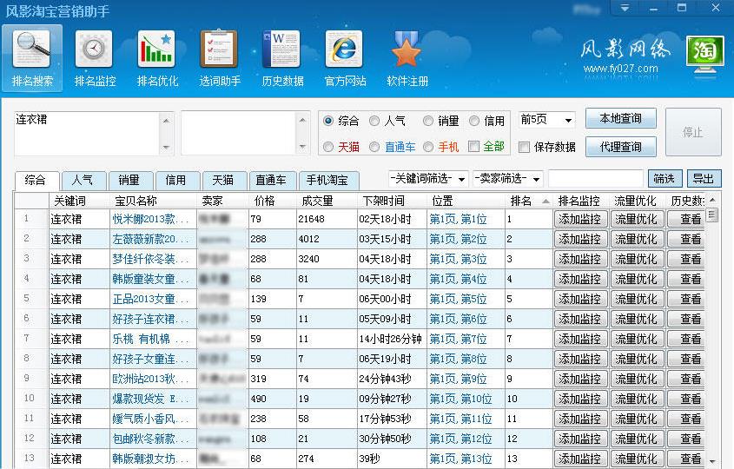This screenshot has width=734, height=469.
Task: Open the 选词助手 keyword helper
Action: [219, 57]
